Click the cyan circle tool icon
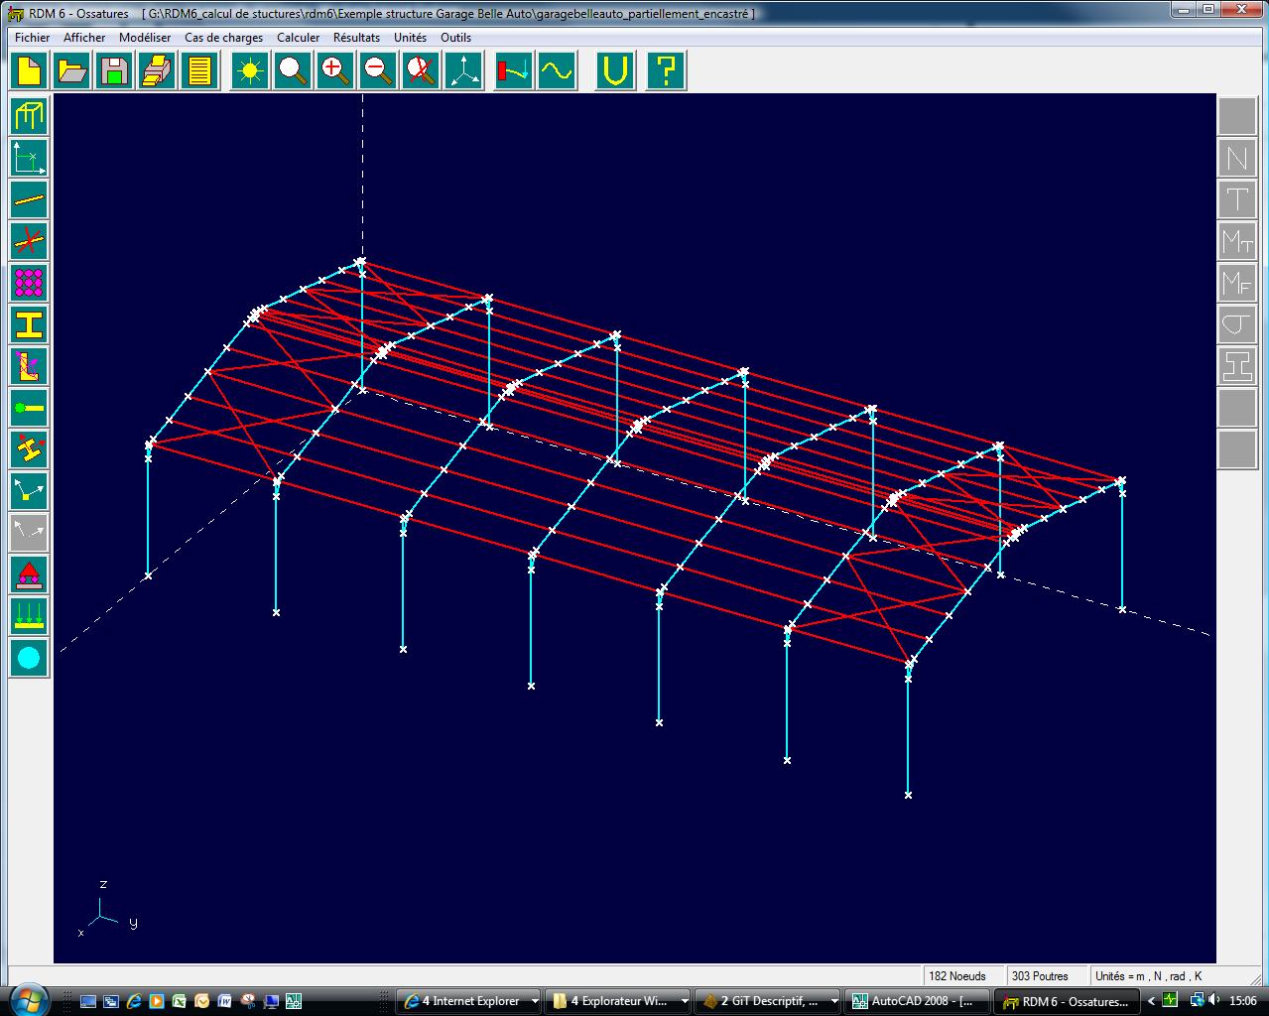This screenshot has width=1269, height=1016. (29, 658)
